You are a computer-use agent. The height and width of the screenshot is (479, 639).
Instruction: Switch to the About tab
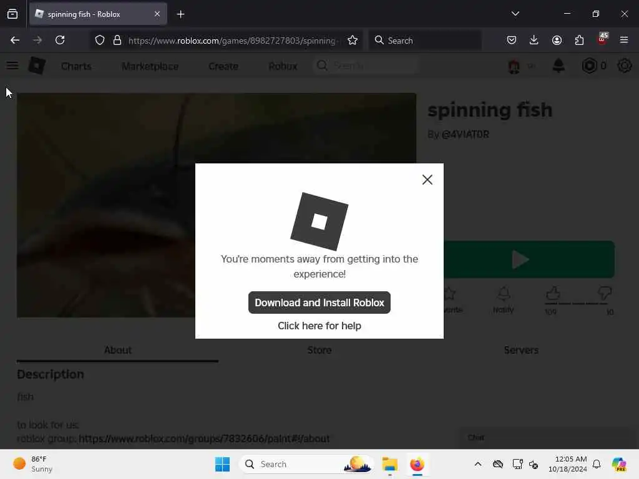[x=117, y=351]
